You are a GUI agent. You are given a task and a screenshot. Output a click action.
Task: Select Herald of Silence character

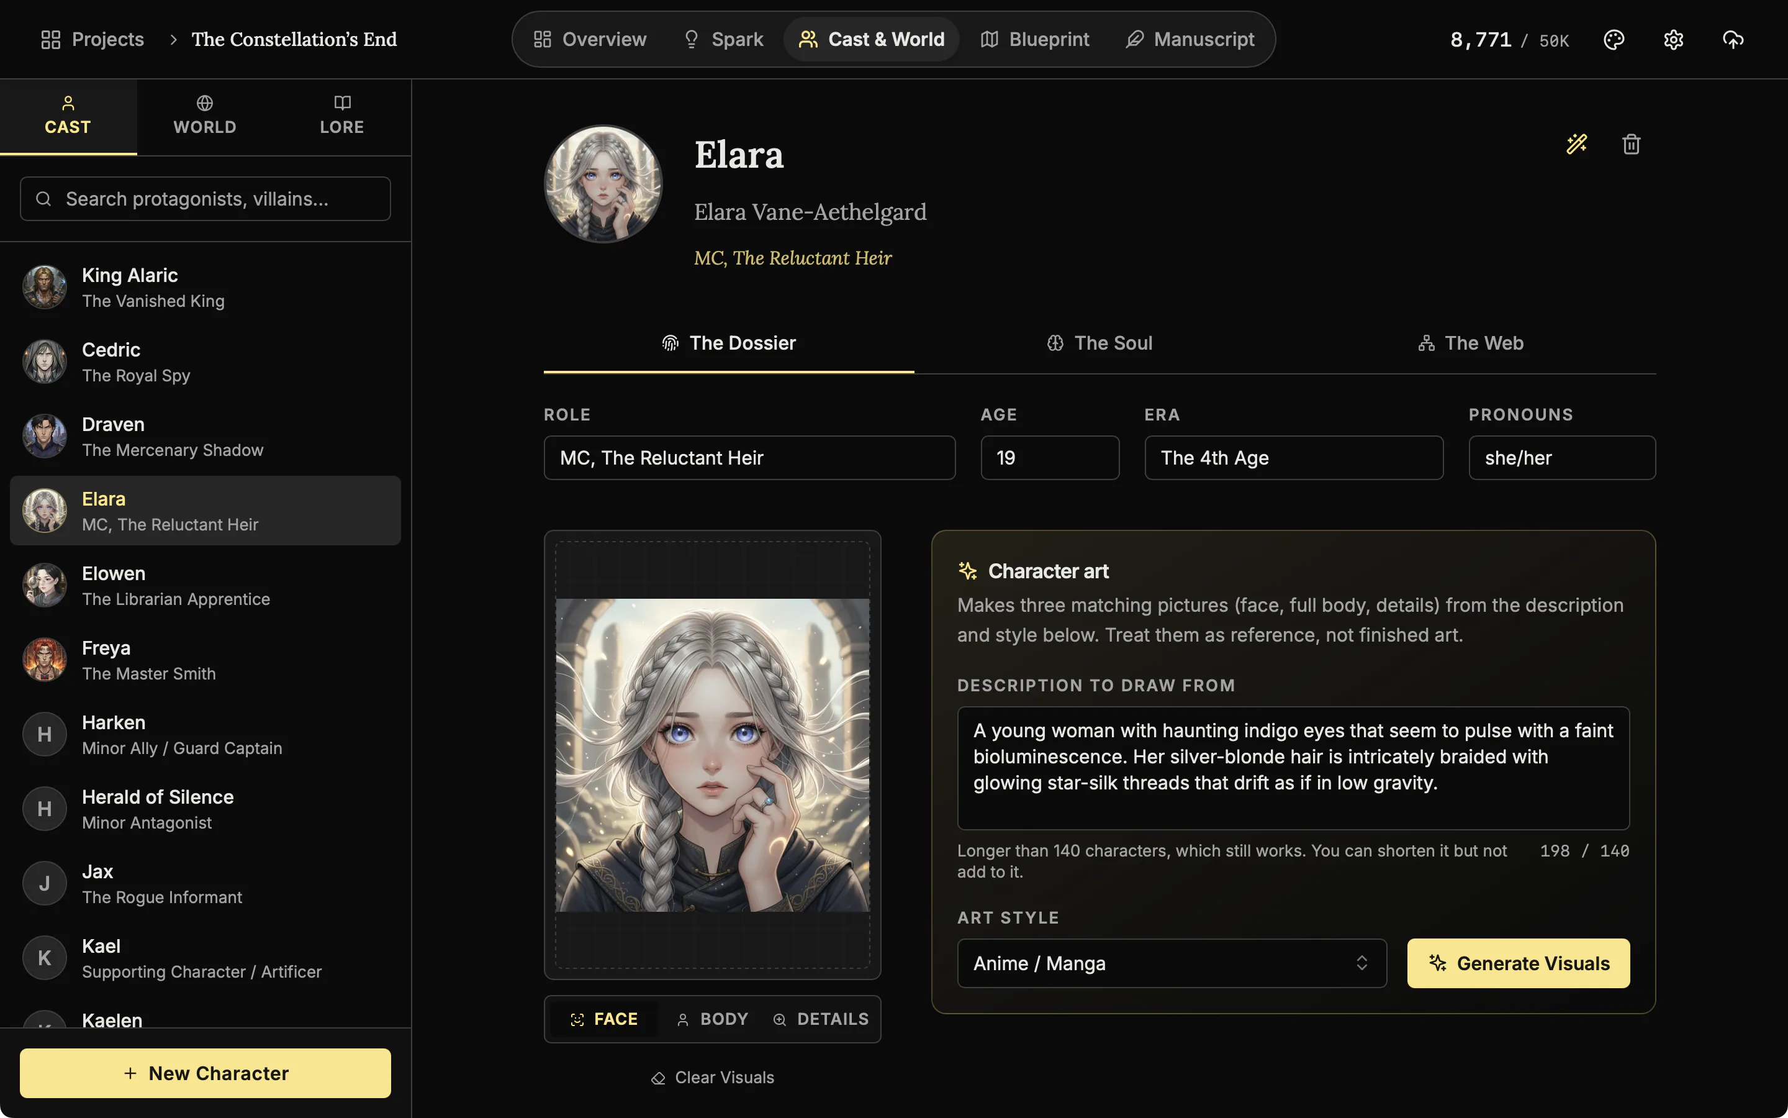coord(205,810)
